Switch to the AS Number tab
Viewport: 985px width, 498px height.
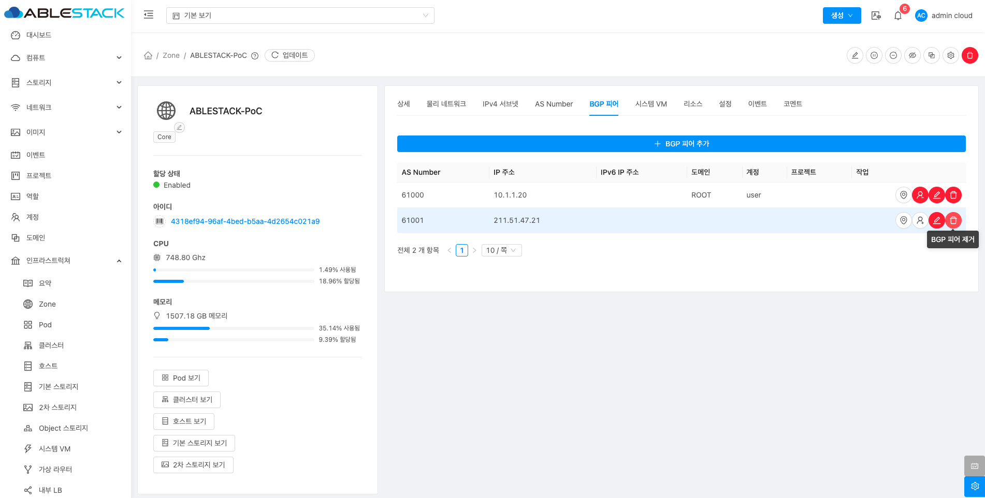pos(554,104)
